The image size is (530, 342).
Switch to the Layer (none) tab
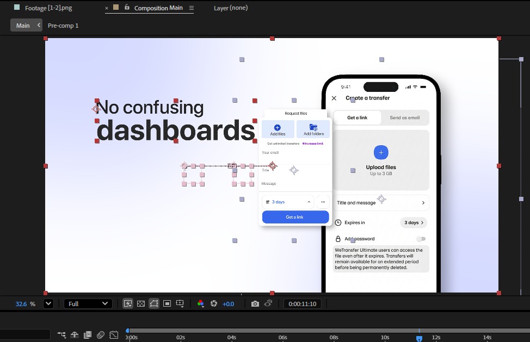pyautogui.click(x=231, y=8)
